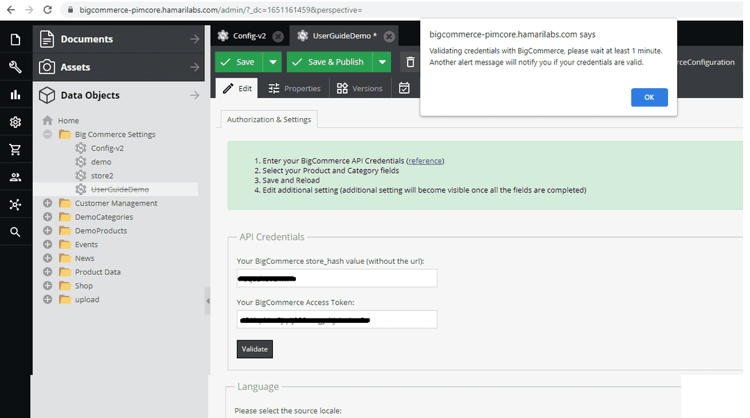Select the Authorization & Settings tab
Image resolution: width=750 pixels, height=418 pixels.
pyautogui.click(x=269, y=119)
